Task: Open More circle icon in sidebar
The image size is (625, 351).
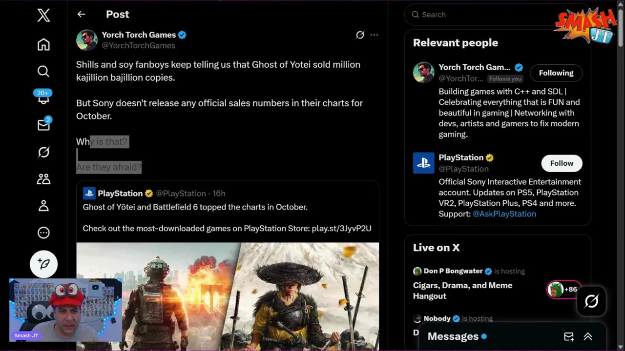Action: tap(43, 233)
